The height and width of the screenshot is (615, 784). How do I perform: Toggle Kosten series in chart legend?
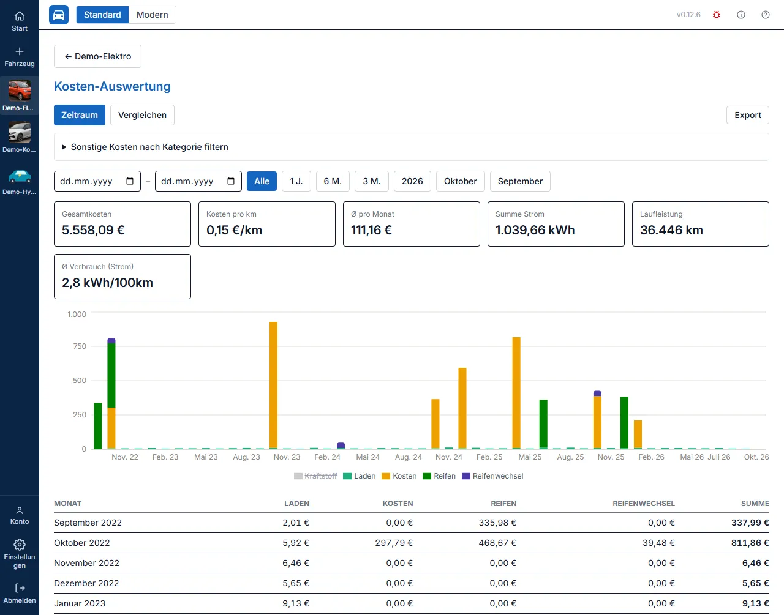(x=399, y=476)
